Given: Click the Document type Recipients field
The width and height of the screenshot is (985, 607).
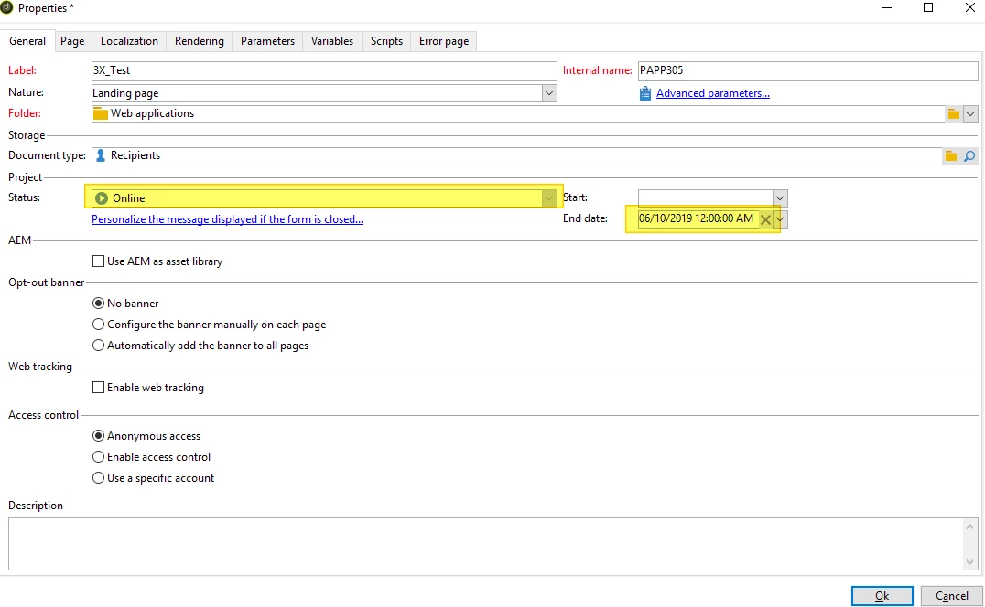Looking at the screenshot, I should (x=516, y=155).
